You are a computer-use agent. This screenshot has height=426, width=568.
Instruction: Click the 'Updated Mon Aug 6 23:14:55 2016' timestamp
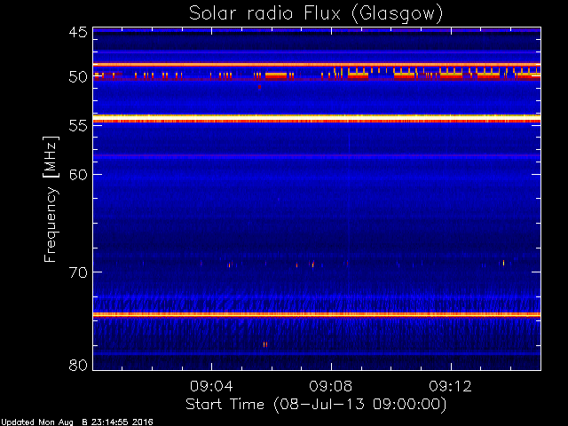[77, 422]
